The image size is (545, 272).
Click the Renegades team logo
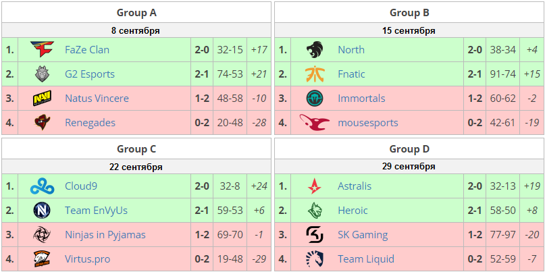(x=43, y=123)
